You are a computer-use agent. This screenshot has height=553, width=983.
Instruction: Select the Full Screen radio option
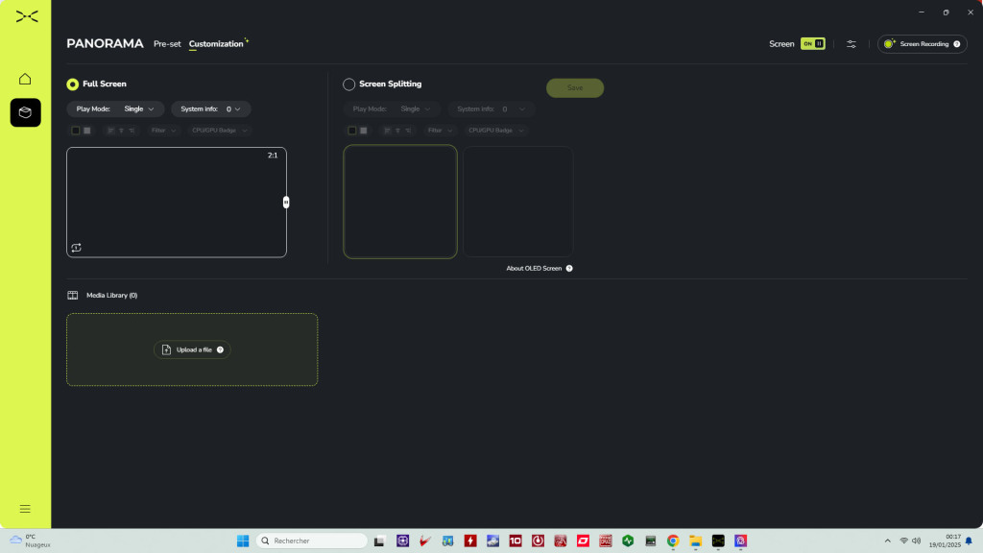click(73, 84)
